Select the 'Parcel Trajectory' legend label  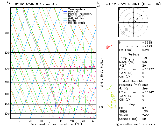[80, 14]
